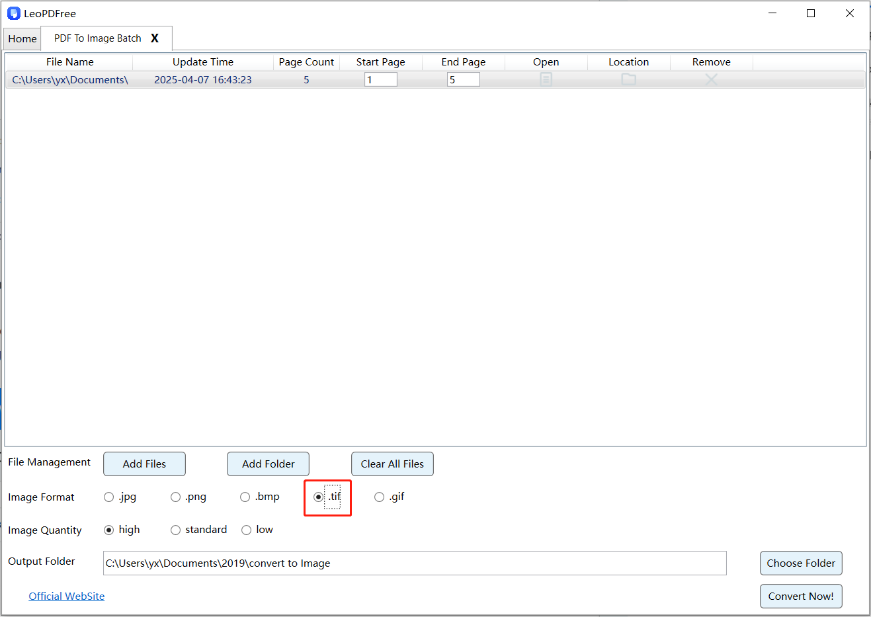Set image quality to low

pyautogui.click(x=247, y=530)
